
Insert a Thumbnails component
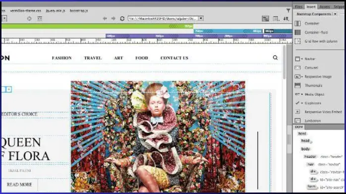(309, 86)
